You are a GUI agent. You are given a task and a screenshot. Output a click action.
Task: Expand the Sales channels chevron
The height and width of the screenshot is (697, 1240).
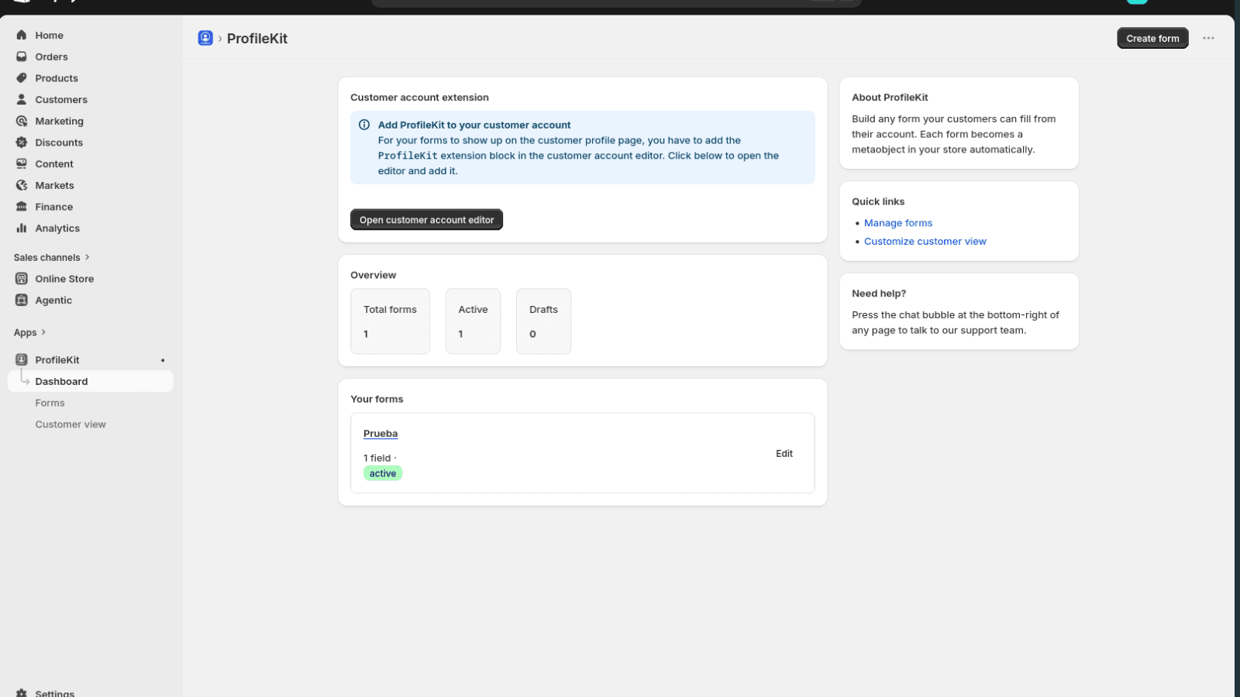(x=88, y=257)
